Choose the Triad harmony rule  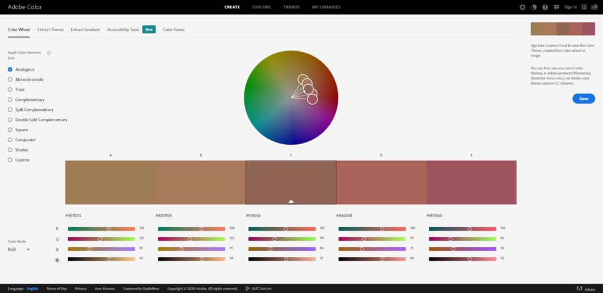10,89
